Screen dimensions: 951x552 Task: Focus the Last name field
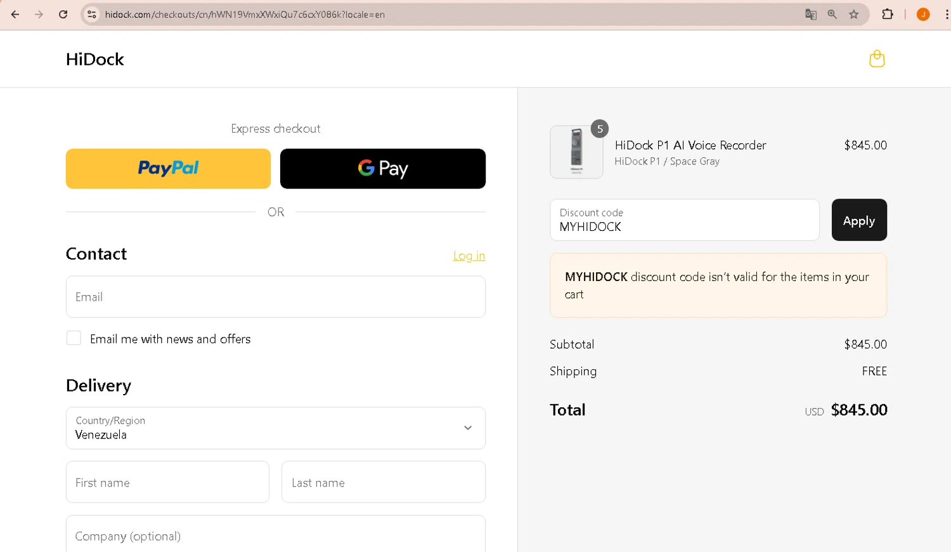[384, 482]
